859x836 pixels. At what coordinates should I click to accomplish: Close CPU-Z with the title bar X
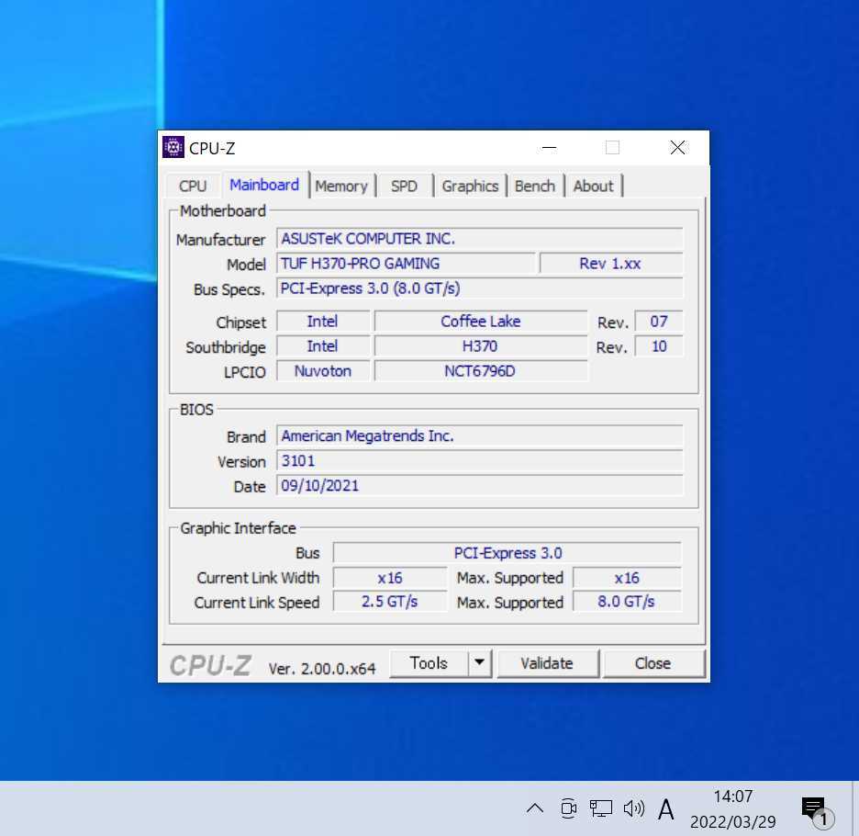click(677, 148)
